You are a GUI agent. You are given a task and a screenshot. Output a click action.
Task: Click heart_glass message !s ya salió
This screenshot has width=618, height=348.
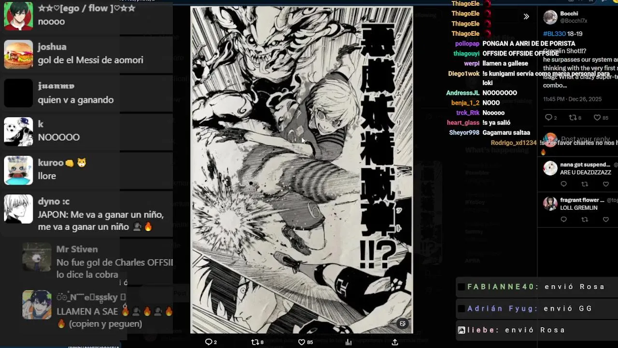(496, 123)
